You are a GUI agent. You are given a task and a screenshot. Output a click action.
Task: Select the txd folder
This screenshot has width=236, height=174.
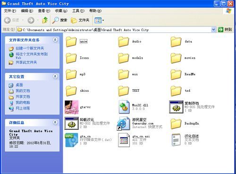point(180,91)
